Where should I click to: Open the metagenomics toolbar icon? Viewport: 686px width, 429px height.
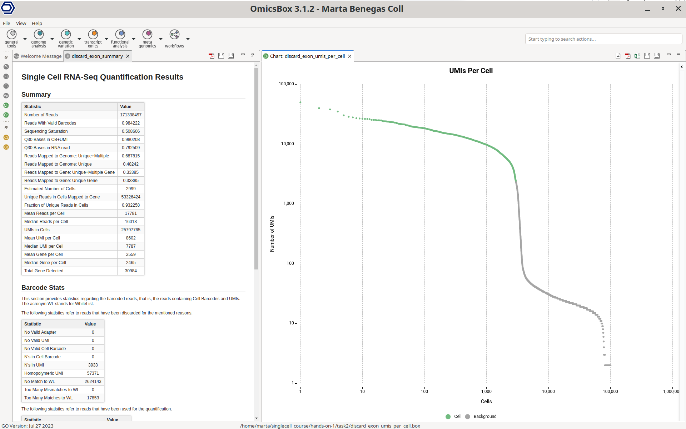[147, 39]
